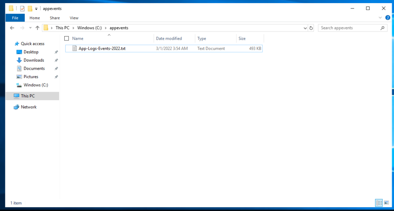Open the Help question mark icon

(387, 18)
